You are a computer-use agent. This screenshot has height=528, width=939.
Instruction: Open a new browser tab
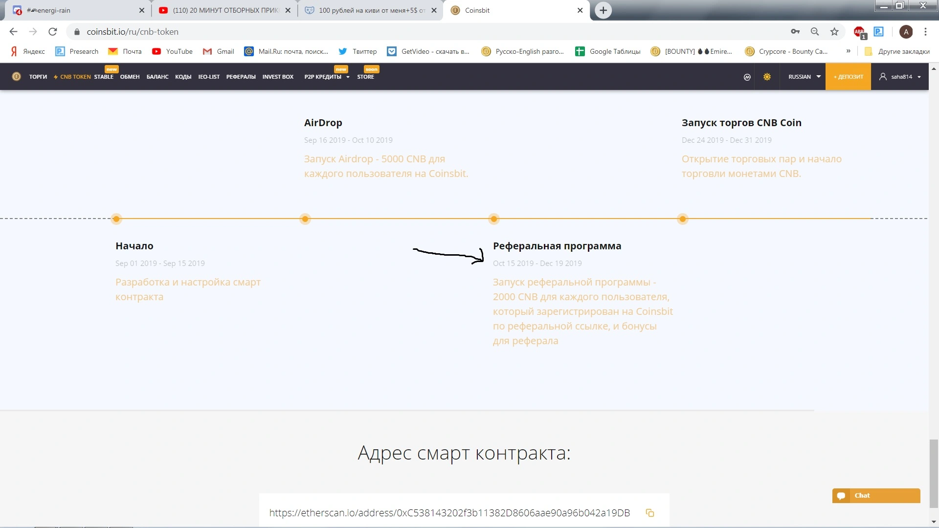(x=603, y=10)
